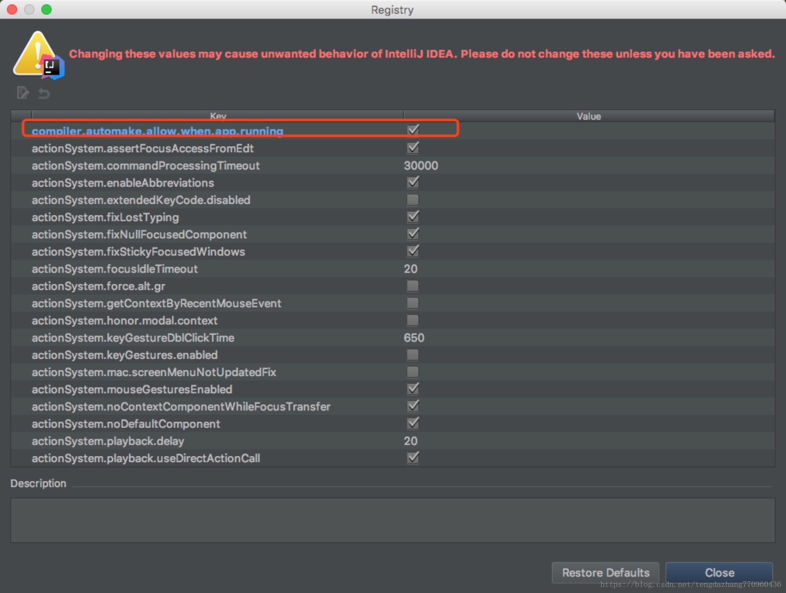
Task: Select actionSystem.playback.delay key row
Action: [393, 441]
